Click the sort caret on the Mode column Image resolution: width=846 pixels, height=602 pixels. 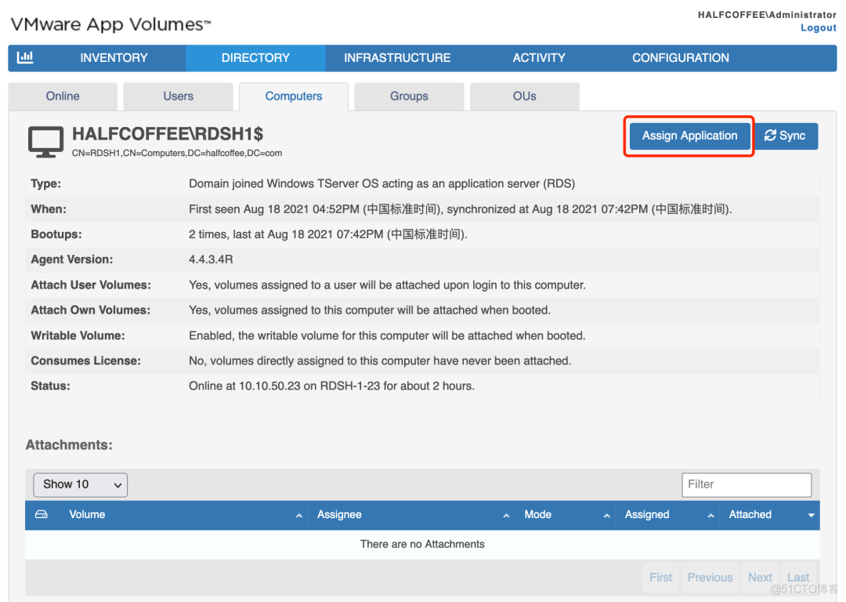pos(606,515)
